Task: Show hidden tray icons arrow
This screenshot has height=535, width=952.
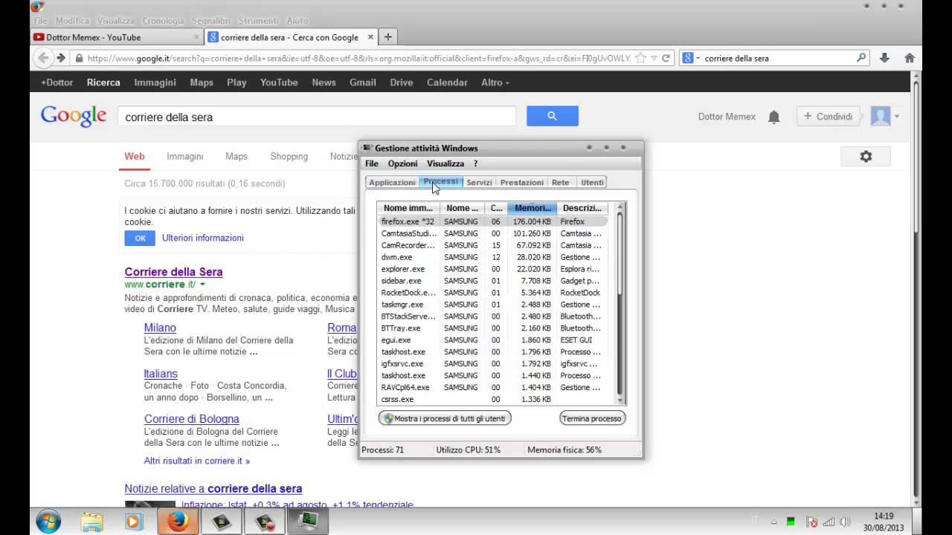Action: tap(774, 522)
